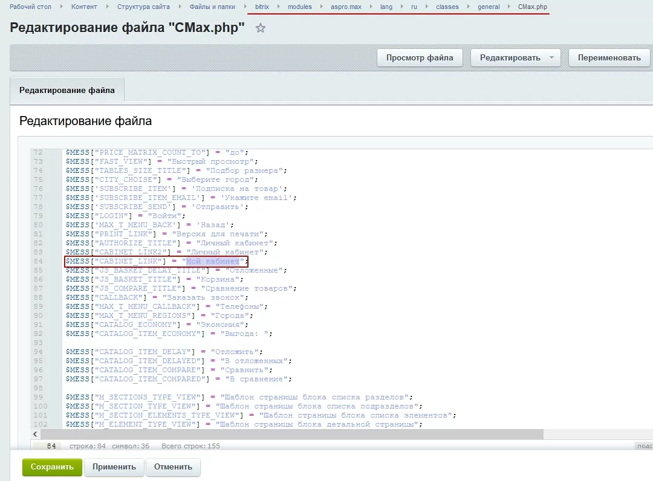Save changes with Сохранить button
Image resolution: width=653 pixels, height=481 pixels.
coord(52,467)
